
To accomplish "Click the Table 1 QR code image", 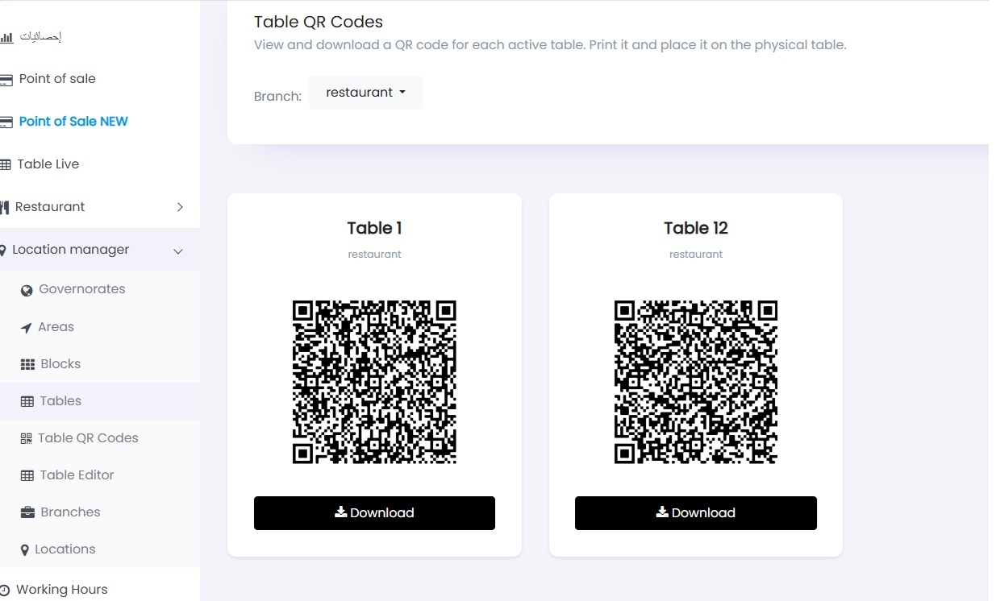I will point(374,382).
